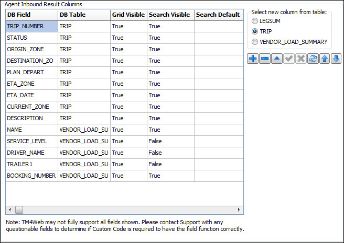The image size is (344, 243).
Task: Click the horizontal scrollbar thumb
Action: click(19, 210)
